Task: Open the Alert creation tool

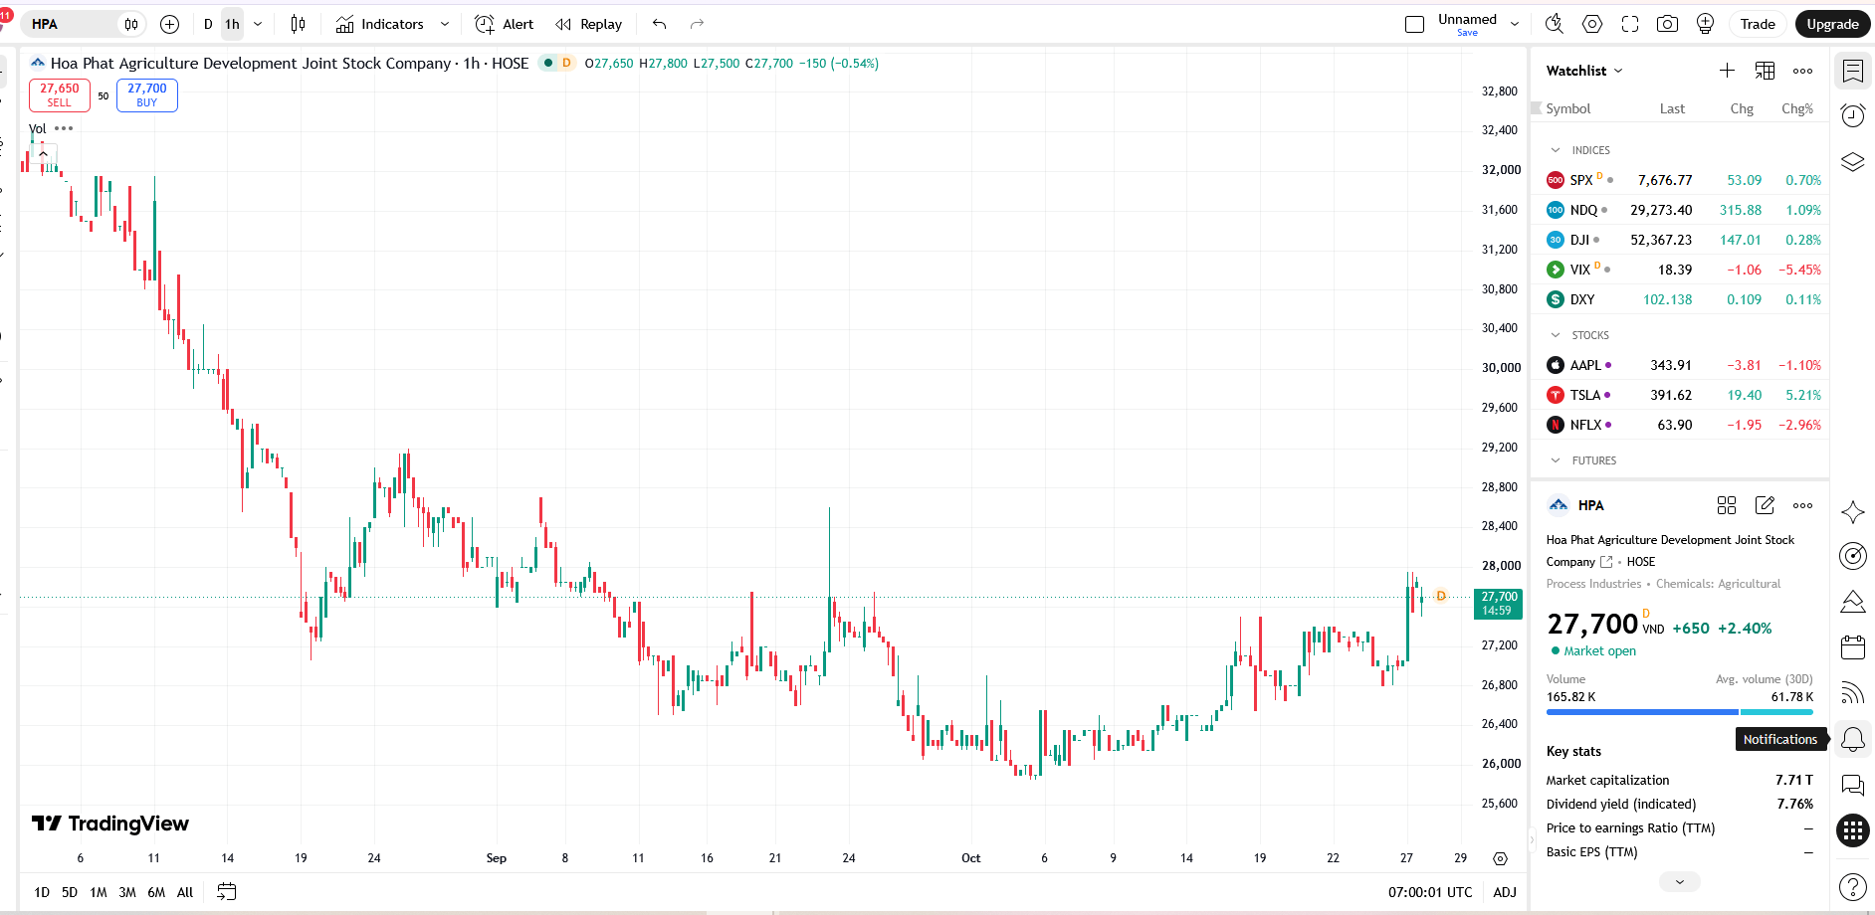Action: tap(505, 24)
